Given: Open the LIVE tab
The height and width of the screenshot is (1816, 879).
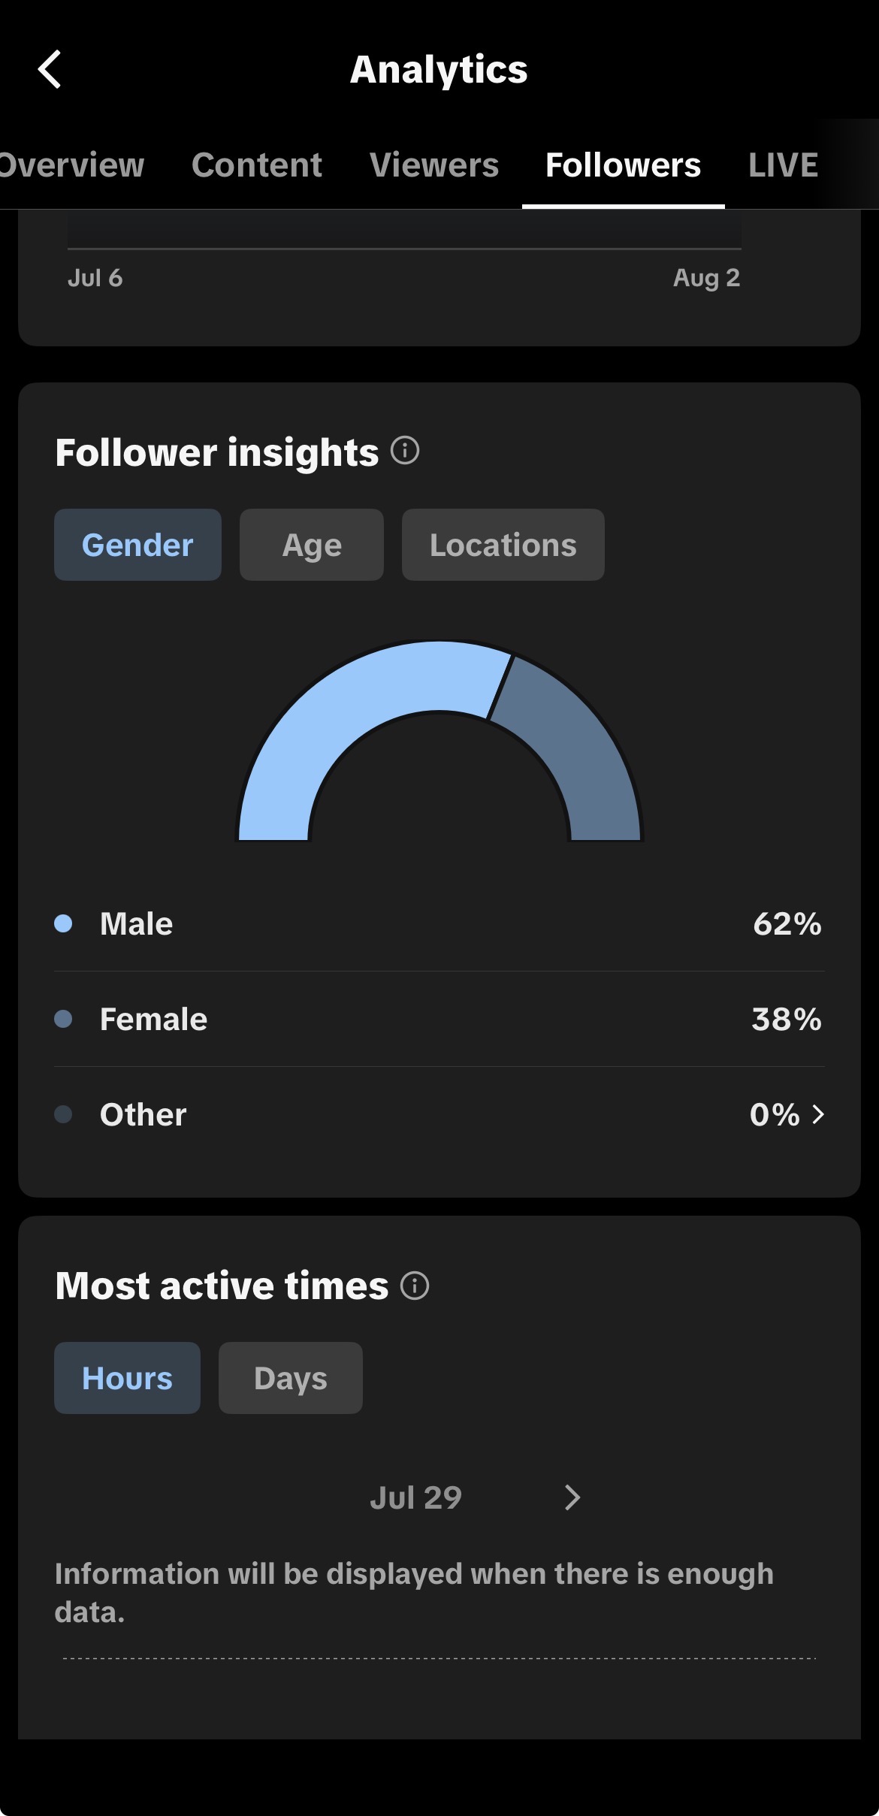Looking at the screenshot, I should [783, 165].
